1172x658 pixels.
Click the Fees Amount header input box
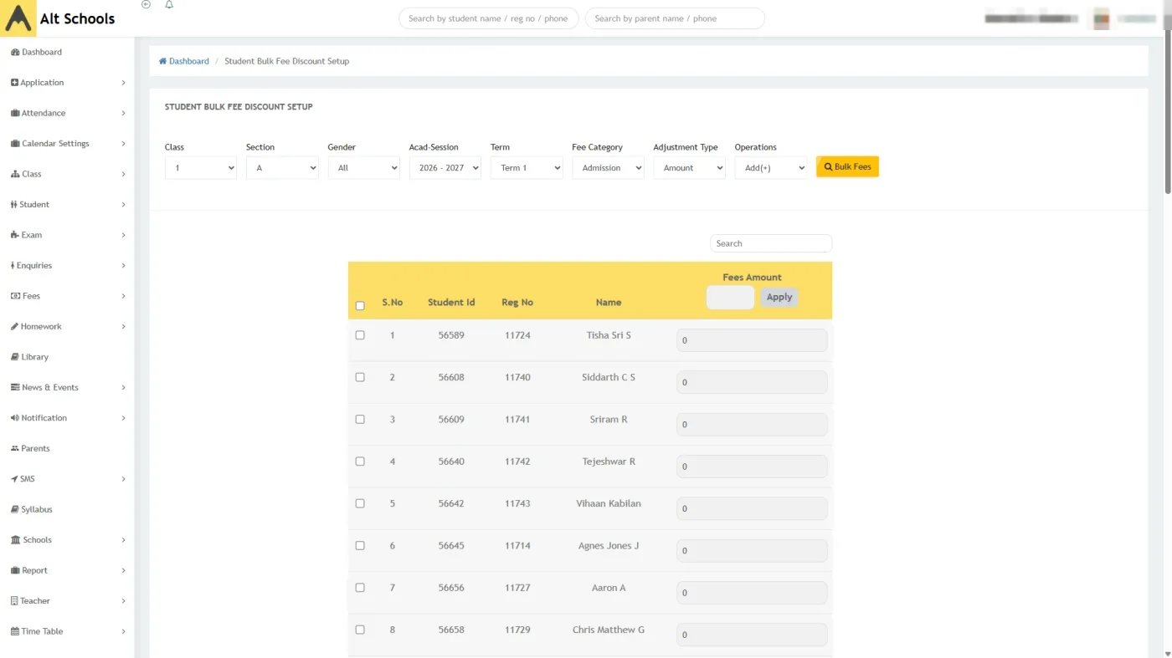(731, 298)
